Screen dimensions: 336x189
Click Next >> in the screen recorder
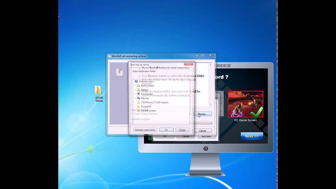coord(252,136)
